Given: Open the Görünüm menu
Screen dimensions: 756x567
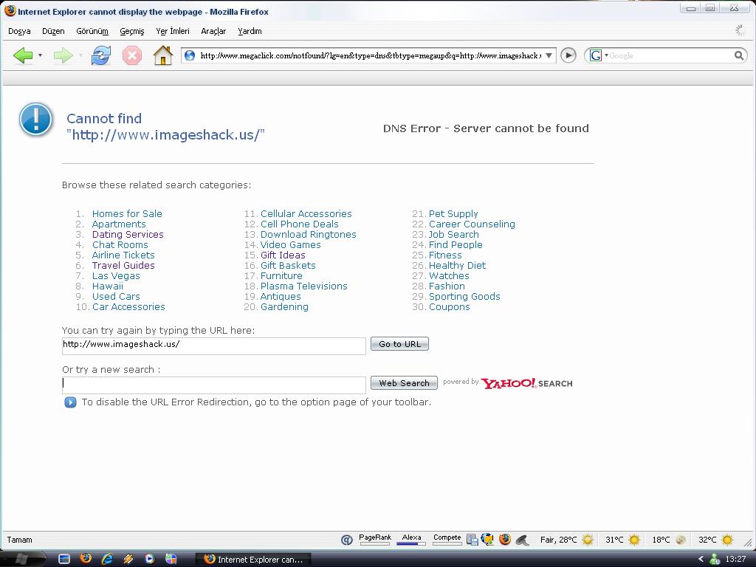Looking at the screenshot, I should click(x=92, y=31).
